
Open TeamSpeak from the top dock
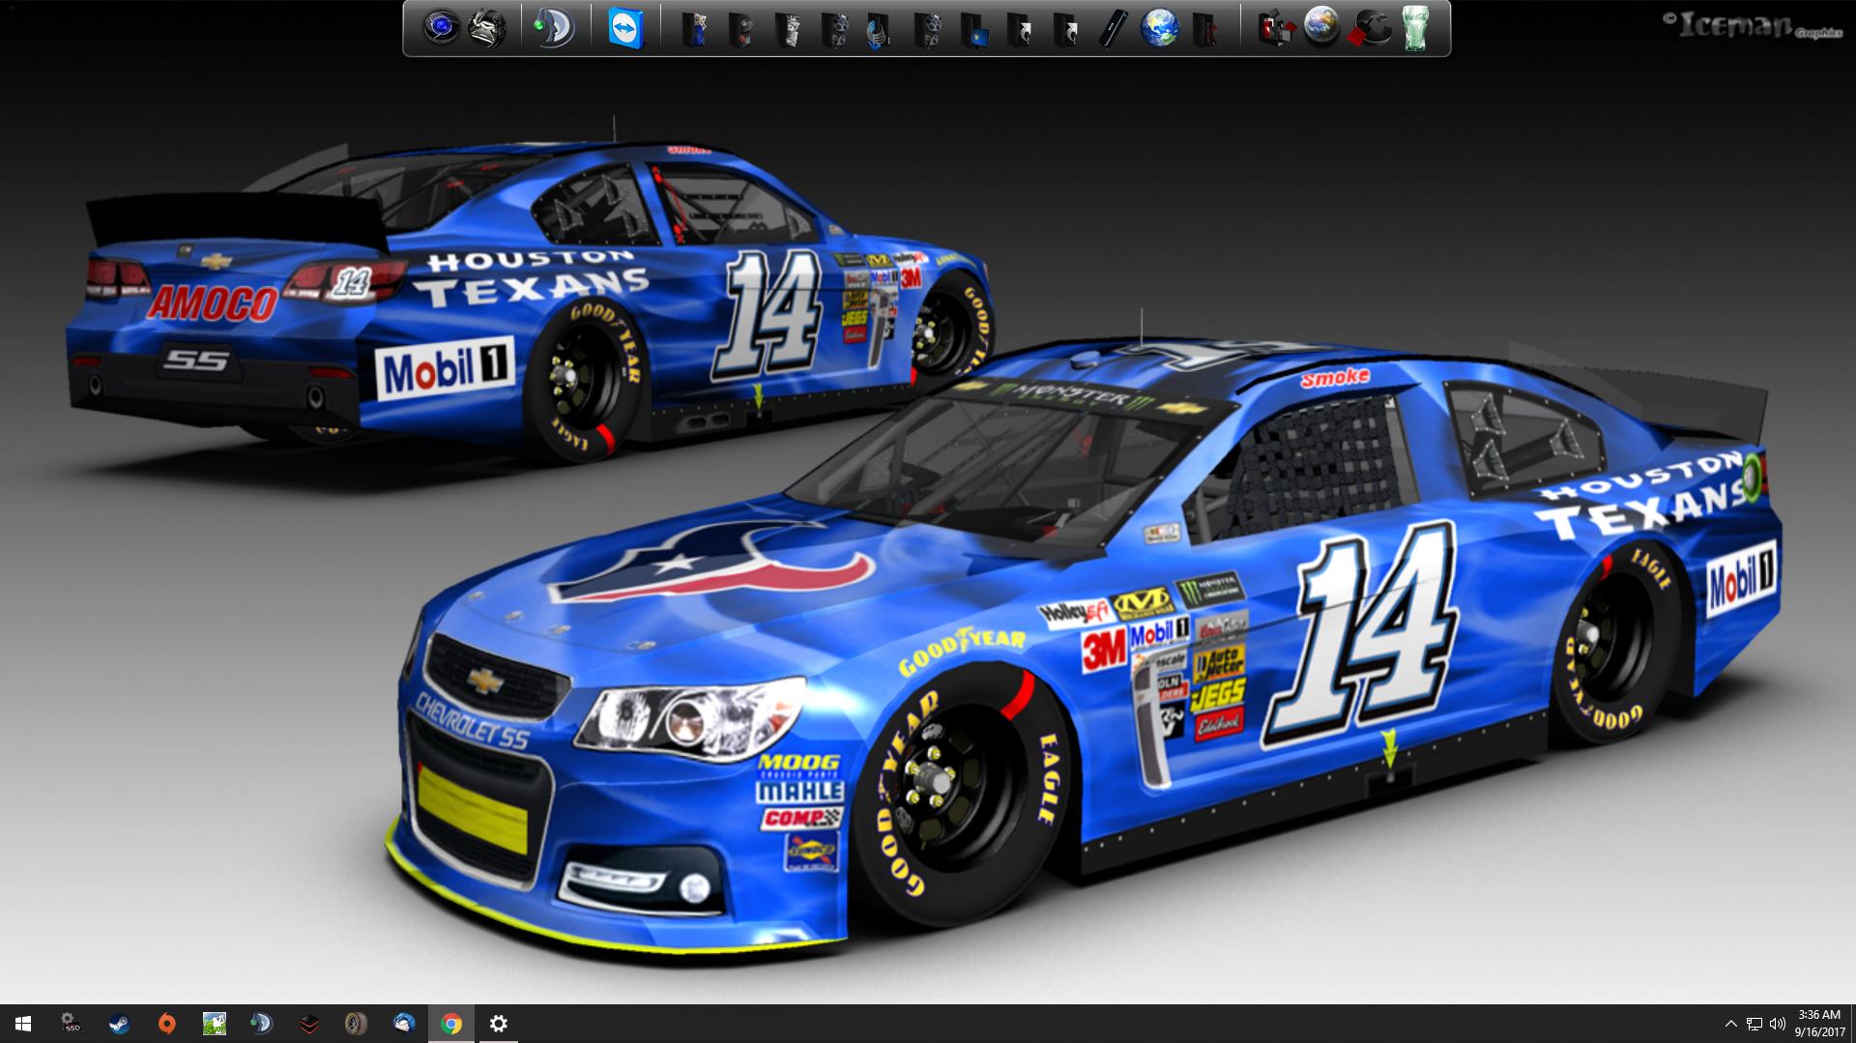click(555, 28)
